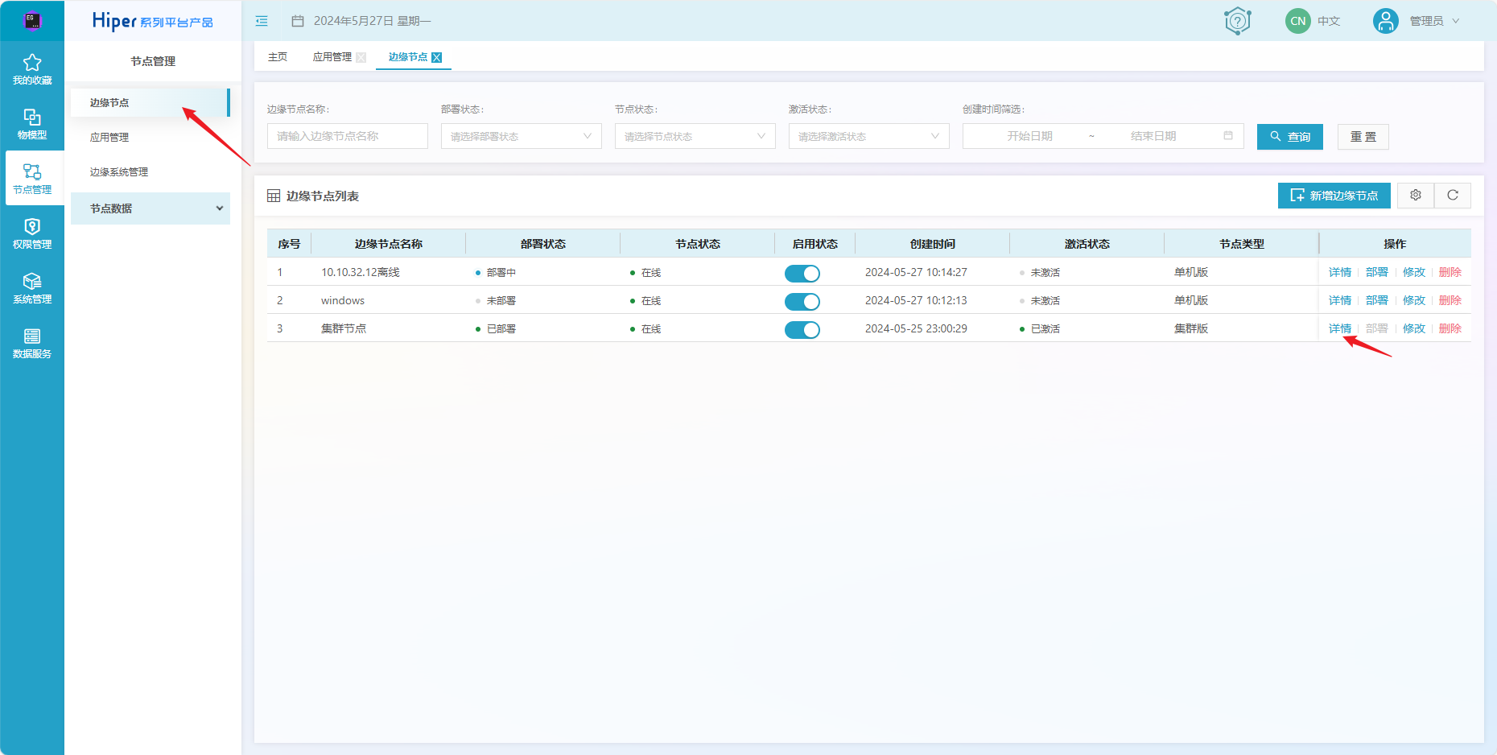Image resolution: width=1497 pixels, height=755 pixels.
Task: Click 中文 language label
Action: [x=1329, y=21]
